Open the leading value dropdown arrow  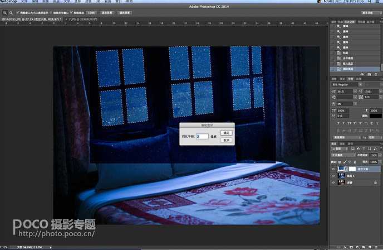point(380,92)
